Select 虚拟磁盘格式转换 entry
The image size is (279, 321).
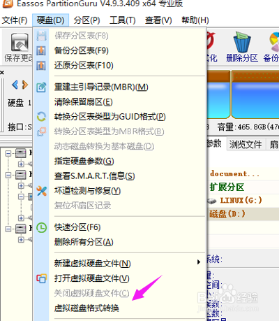[x=86, y=308]
